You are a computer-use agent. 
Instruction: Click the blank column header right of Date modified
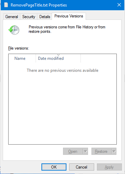(x=99, y=58)
